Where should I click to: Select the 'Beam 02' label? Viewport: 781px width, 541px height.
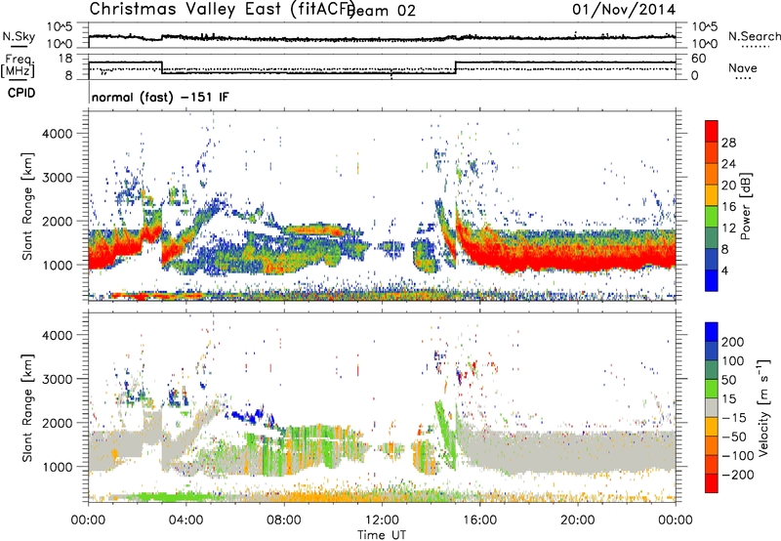pyautogui.click(x=381, y=11)
